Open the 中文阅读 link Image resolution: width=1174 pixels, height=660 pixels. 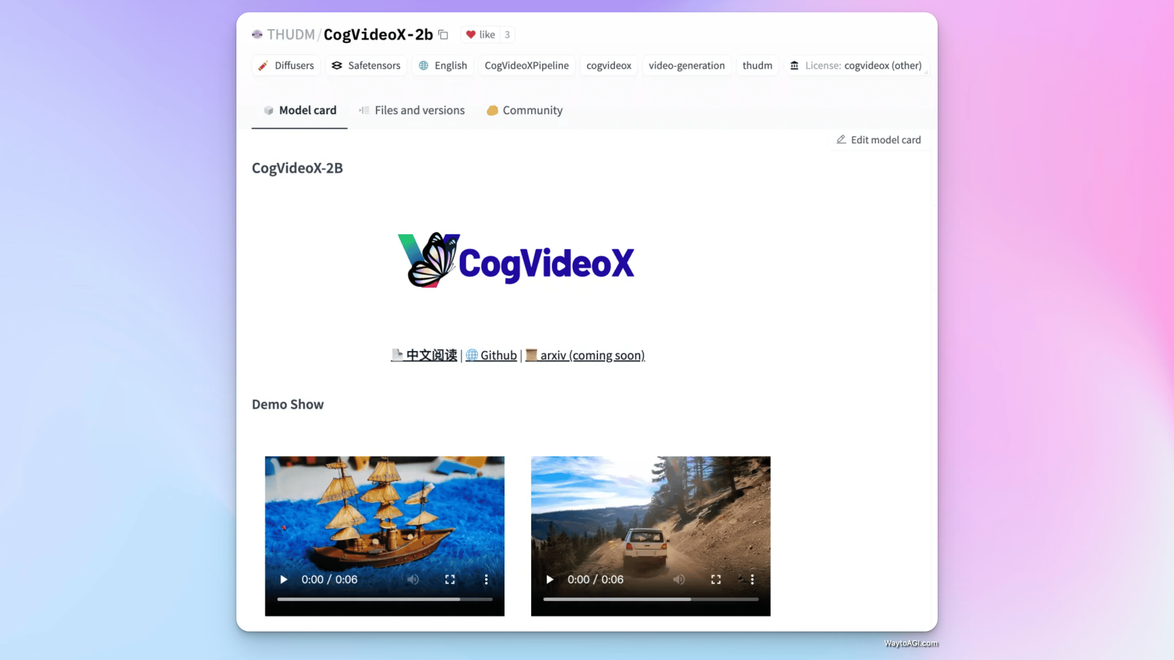point(424,355)
